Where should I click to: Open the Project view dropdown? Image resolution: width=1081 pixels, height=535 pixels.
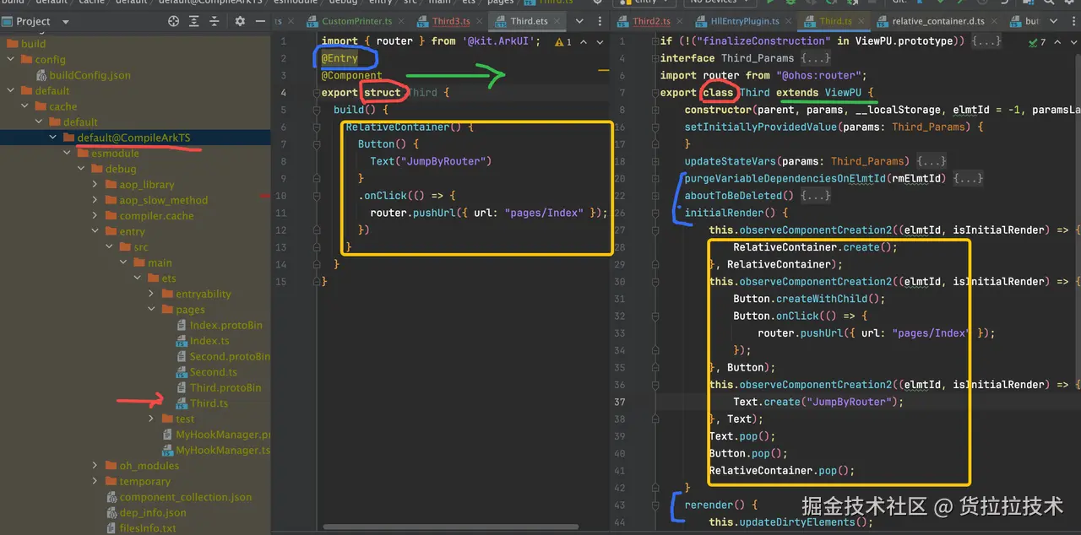click(x=65, y=21)
